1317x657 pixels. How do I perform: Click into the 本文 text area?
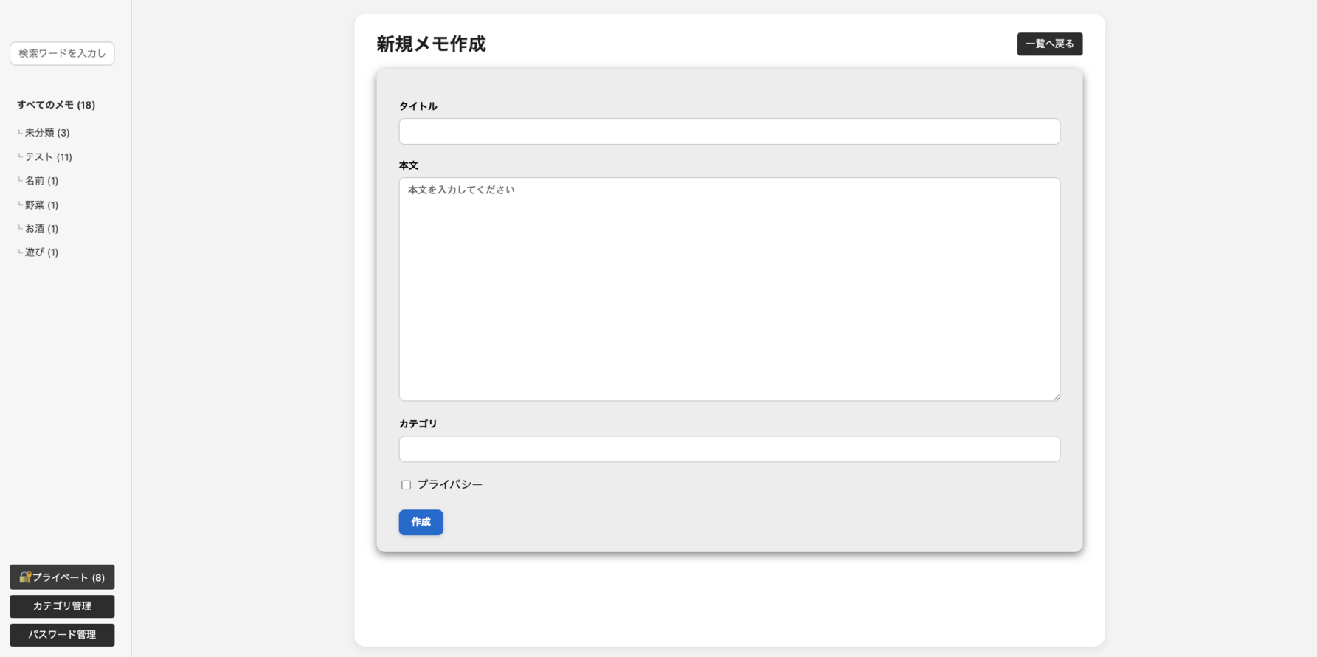tap(729, 289)
